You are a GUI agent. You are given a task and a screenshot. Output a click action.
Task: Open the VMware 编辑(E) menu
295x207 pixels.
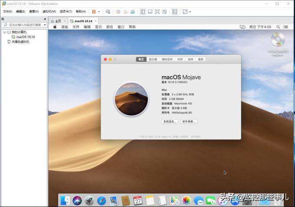pyautogui.click(x=20, y=11)
